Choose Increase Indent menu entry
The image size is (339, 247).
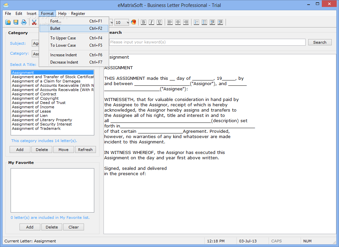[74, 55]
